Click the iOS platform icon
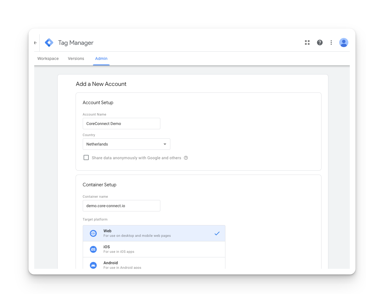This screenshot has height=303, width=384. click(93, 249)
